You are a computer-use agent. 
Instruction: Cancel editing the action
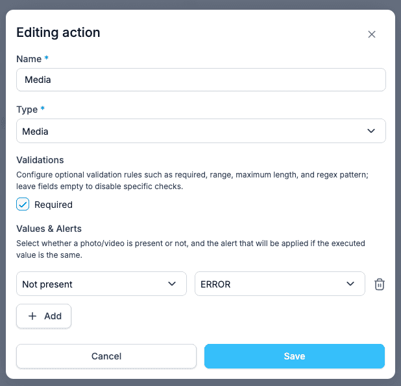click(106, 356)
